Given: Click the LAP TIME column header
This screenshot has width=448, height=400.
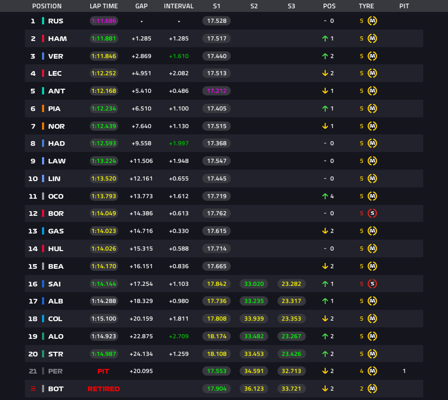Looking at the screenshot, I should pos(104,6).
